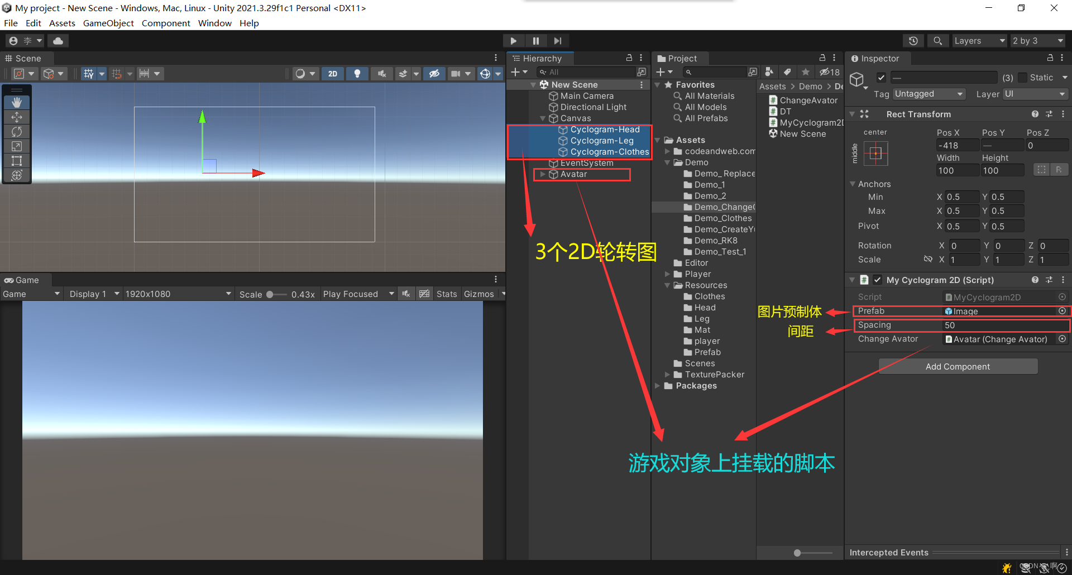The height and width of the screenshot is (575, 1072).
Task: Open the File menu
Action: pyautogui.click(x=11, y=23)
